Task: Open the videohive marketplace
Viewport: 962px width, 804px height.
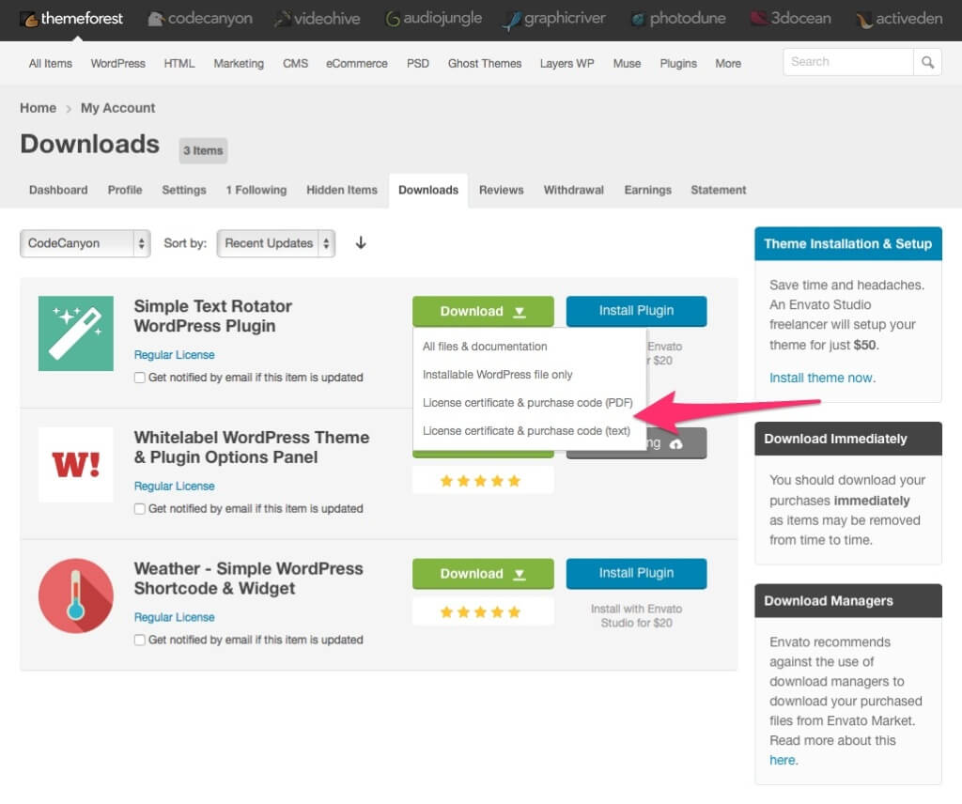Action: (x=318, y=18)
